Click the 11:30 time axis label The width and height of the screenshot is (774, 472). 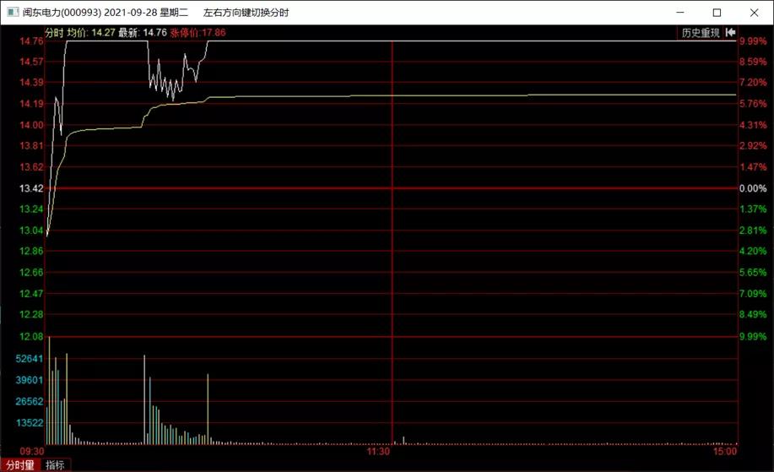(378, 451)
